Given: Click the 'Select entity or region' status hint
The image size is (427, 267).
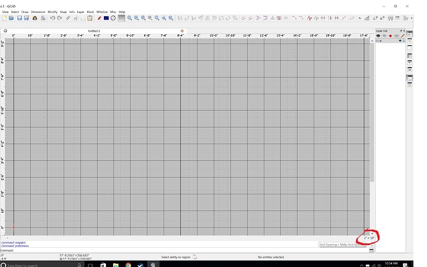Looking at the screenshot, I should 176,257.
